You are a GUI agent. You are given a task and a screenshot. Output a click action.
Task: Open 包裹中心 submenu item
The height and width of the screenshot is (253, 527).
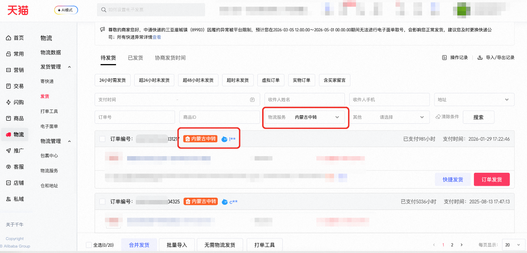tap(49, 156)
